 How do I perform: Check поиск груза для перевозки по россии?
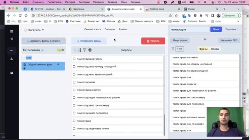pos(74,98)
